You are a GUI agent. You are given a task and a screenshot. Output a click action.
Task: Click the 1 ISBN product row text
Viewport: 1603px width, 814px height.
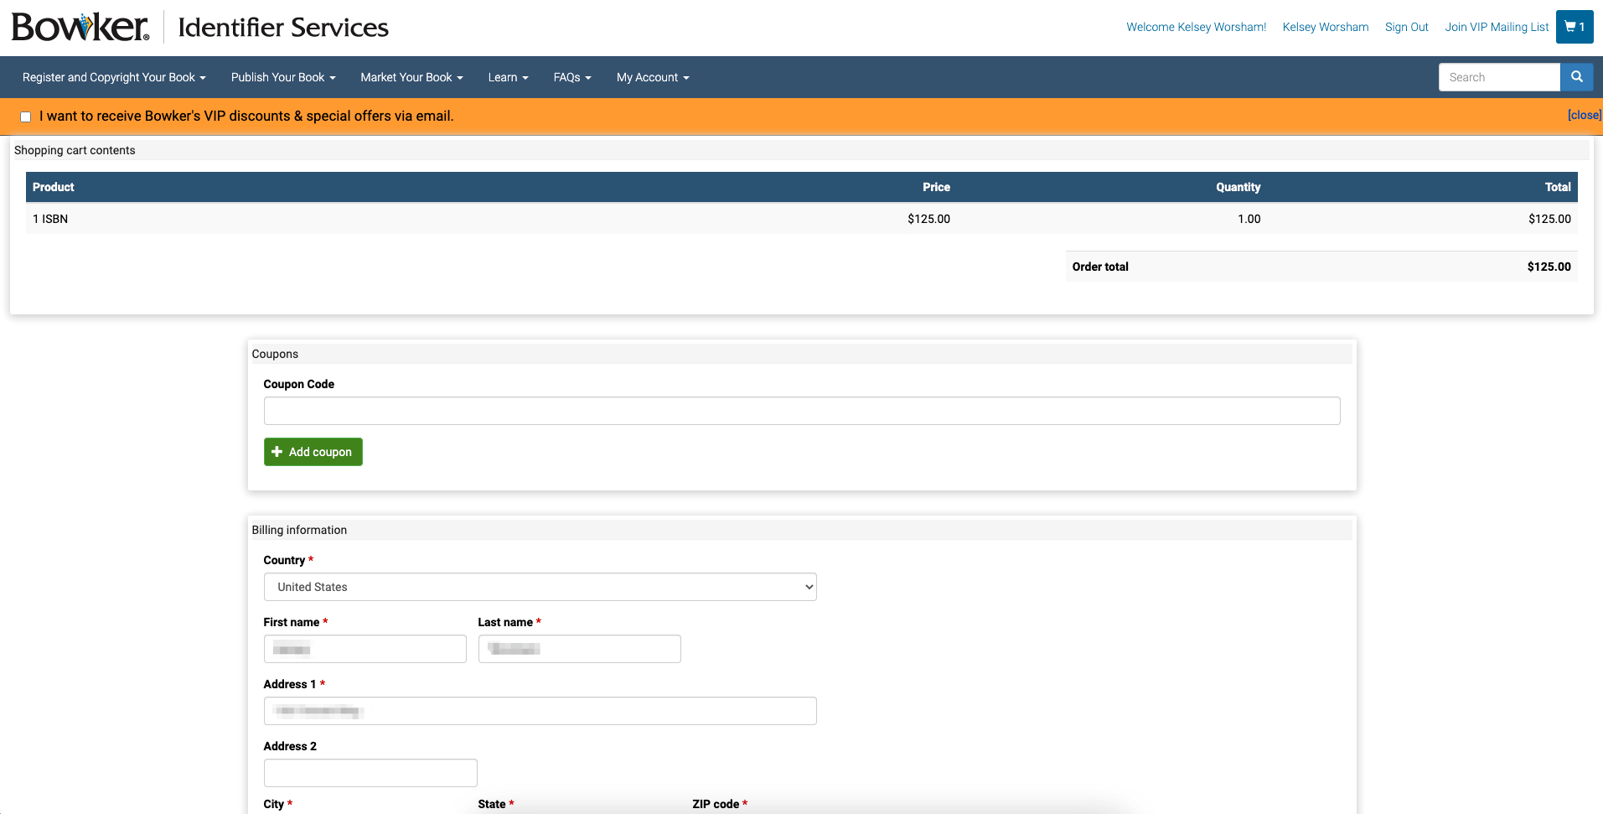50,219
